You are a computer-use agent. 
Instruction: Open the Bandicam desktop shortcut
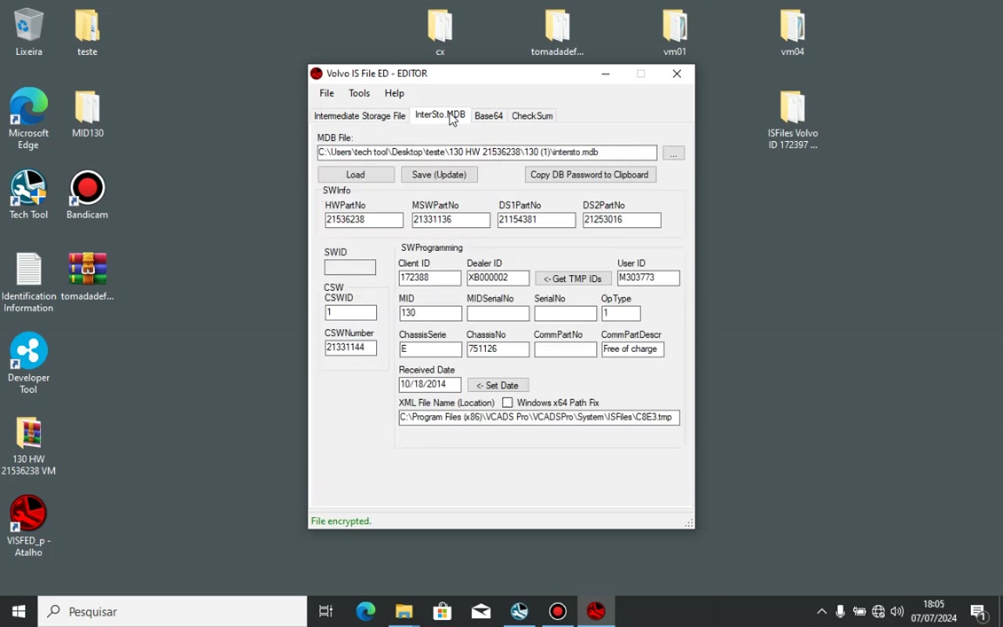coord(87,195)
